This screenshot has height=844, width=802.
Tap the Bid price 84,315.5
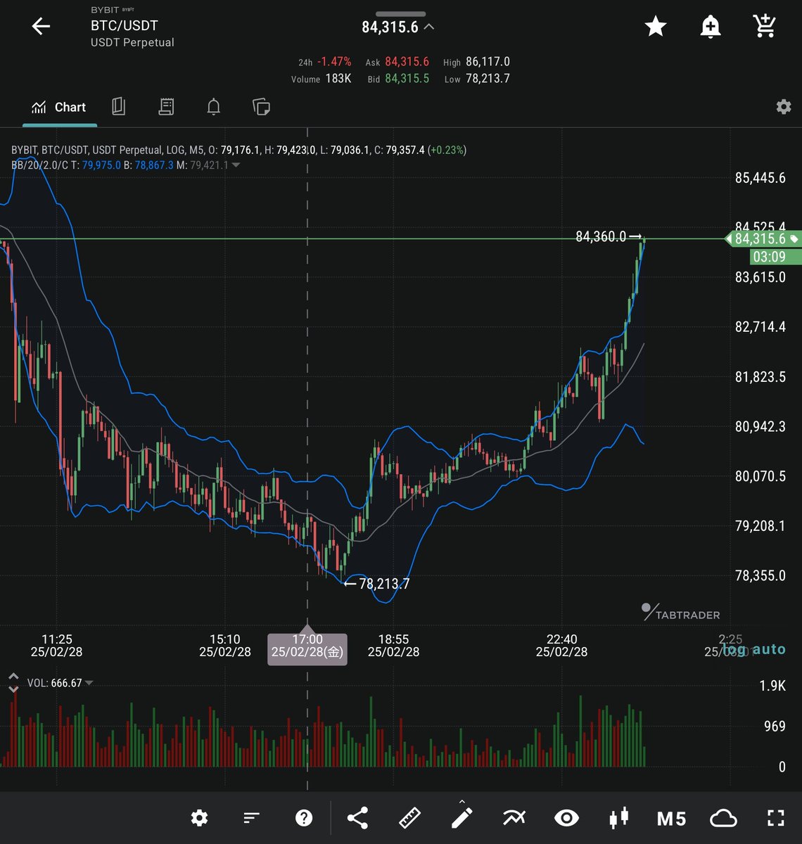pyautogui.click(x=407, y=78)
